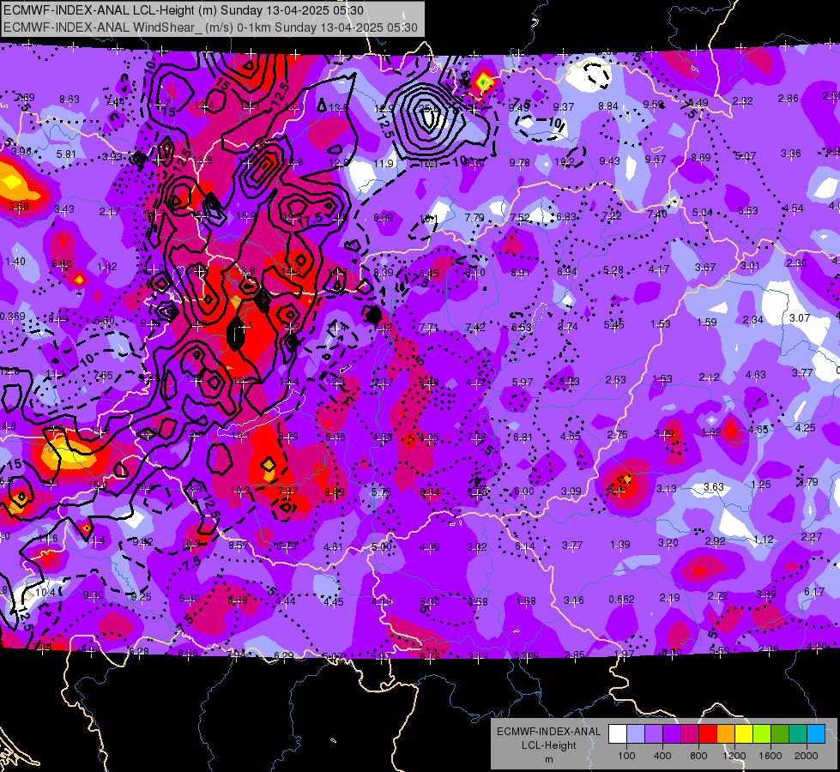The height and width of the screenshot is (772, 840).
Task: Select the grid value '5.28'
Action: (x=613, y=270)
